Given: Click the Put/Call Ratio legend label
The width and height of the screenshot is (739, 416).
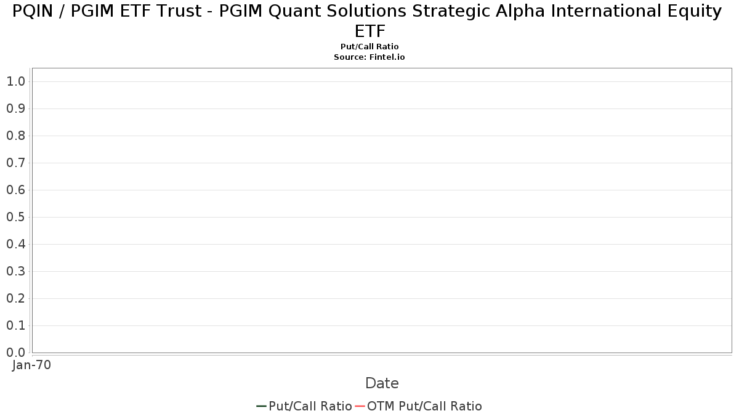Looking at the screenshot, I should (x=310, y=406).
